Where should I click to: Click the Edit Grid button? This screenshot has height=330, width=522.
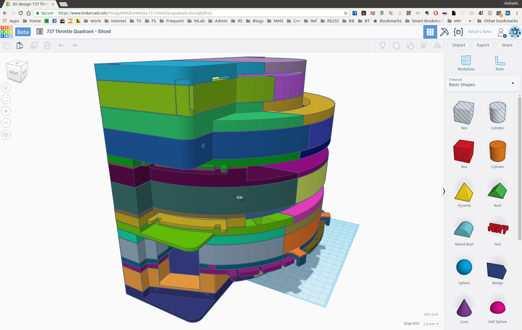431,314
